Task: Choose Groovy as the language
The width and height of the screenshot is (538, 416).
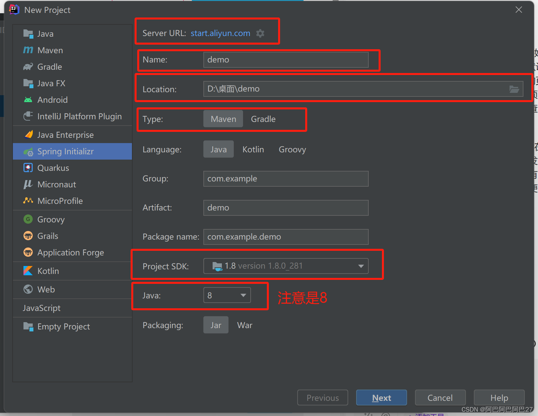Action: point(292,149)
